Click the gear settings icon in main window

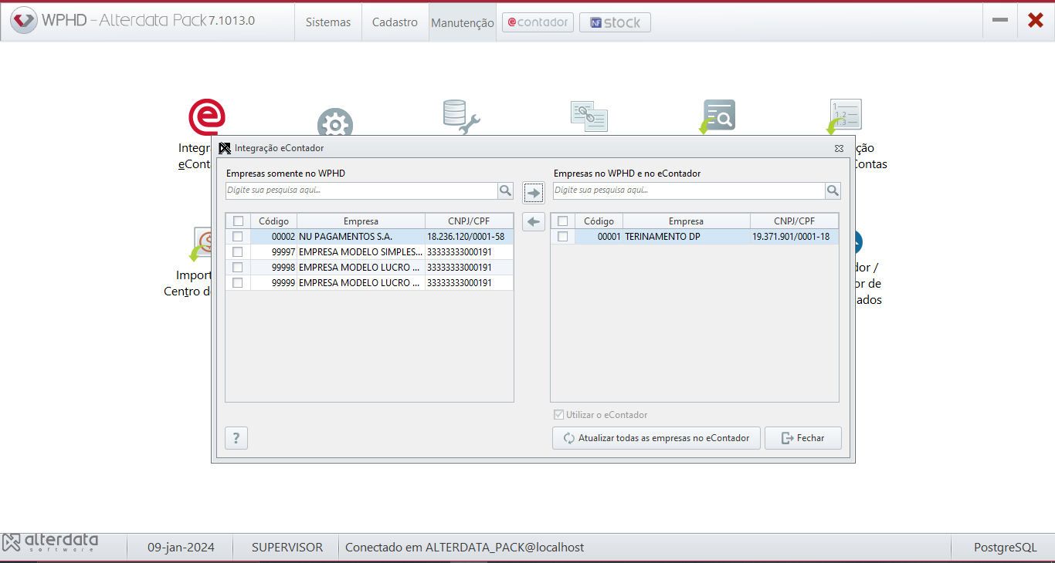(x=335, y=123)
